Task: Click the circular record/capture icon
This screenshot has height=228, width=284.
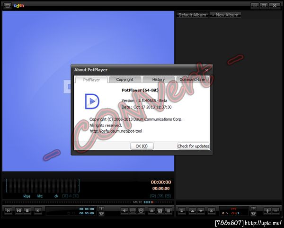Action: (141, 210)
